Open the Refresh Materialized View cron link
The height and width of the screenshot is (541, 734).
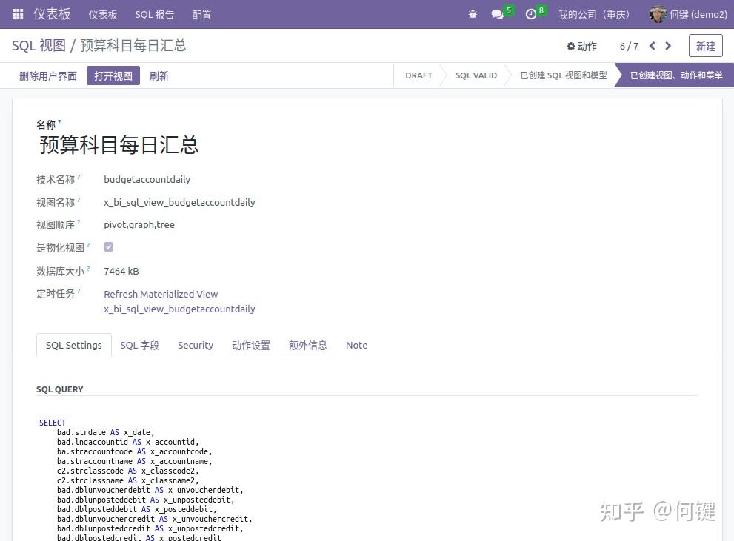coord(161,294)
